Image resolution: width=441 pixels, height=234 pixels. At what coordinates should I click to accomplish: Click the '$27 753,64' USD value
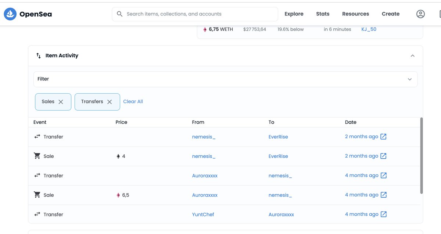pyautogui.click(x=255, y=29)
